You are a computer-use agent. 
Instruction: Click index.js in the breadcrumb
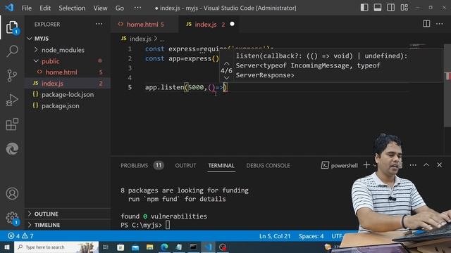[x=140, y=39]
